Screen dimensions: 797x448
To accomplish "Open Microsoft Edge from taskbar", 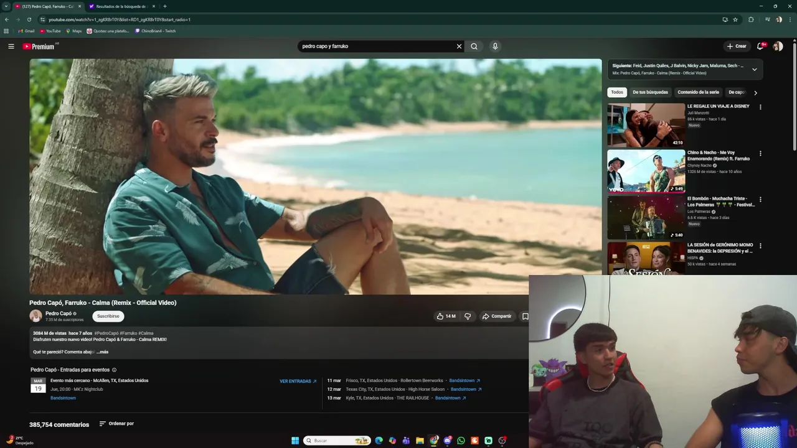I will point(379,441).
